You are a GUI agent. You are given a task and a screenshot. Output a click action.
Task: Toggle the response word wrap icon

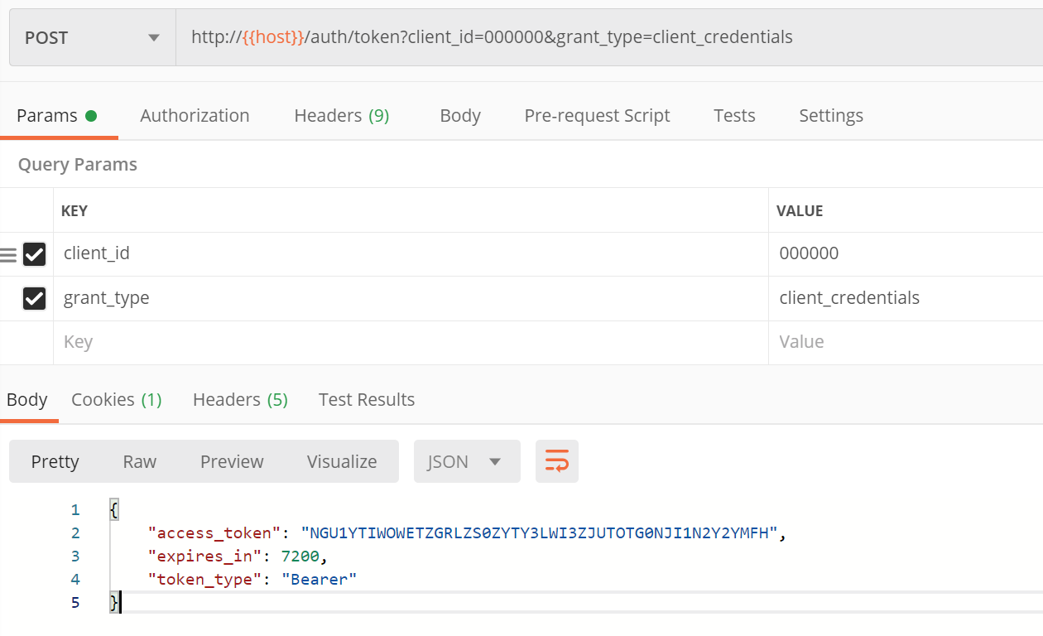(x=556, y=461)
